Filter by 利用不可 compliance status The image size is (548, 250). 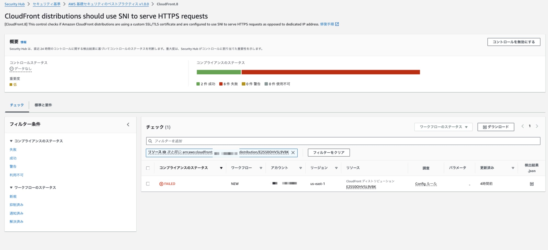(x=16, y=175)
